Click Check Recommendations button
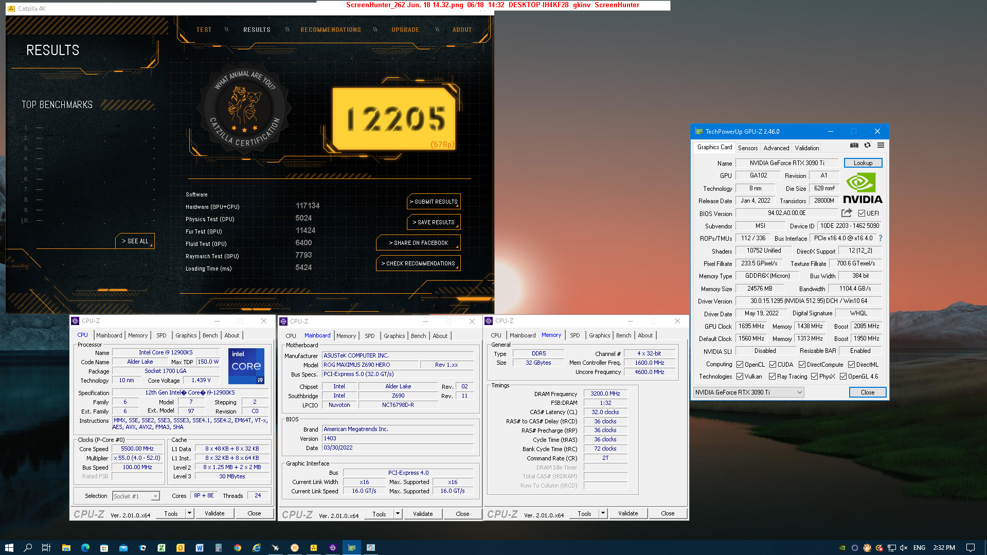Image resolution: width=987 pixels, height=555 pixels. coord(418,263)
